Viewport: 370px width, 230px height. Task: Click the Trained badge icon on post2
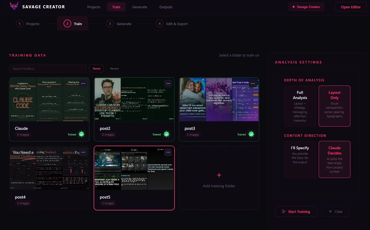tap(166, 134)
